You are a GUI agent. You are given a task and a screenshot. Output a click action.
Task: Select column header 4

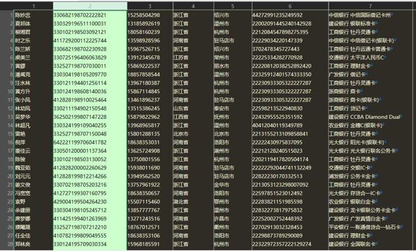click(193, 6)
